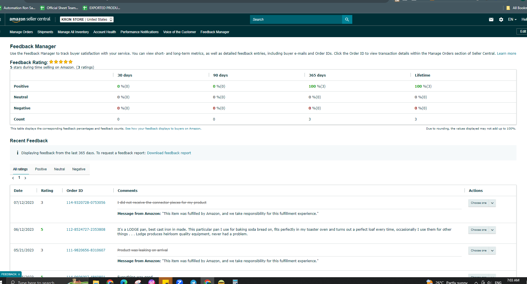
Task: Open Choose one dropdown for order 112-8524727-2353808
Action: click(x=482, y=230)
